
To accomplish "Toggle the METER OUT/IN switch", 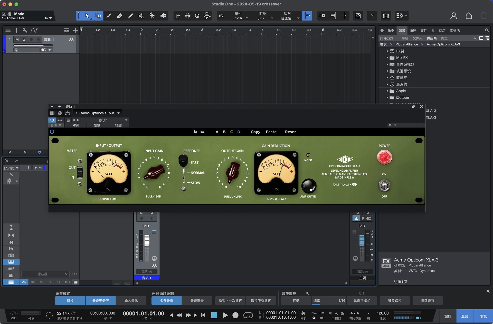I will [80, 172].
